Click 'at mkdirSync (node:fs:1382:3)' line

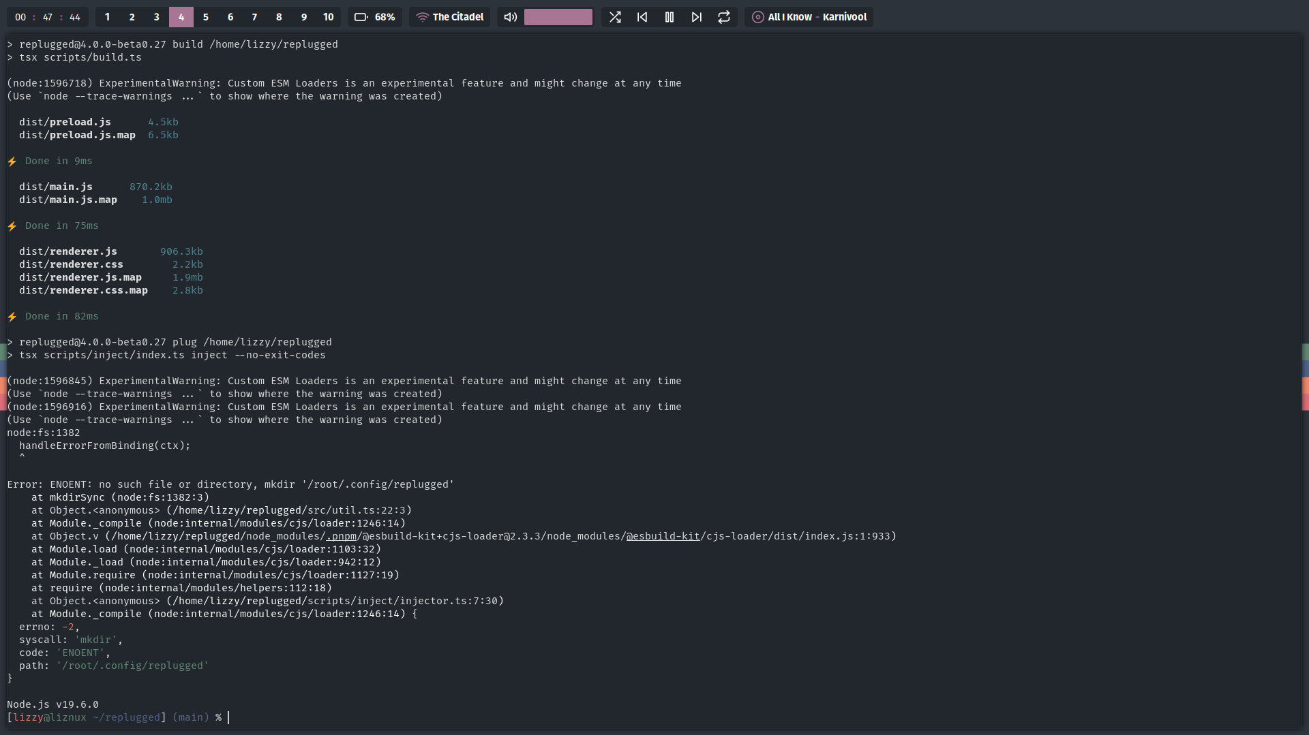click(x=120, y=497)
